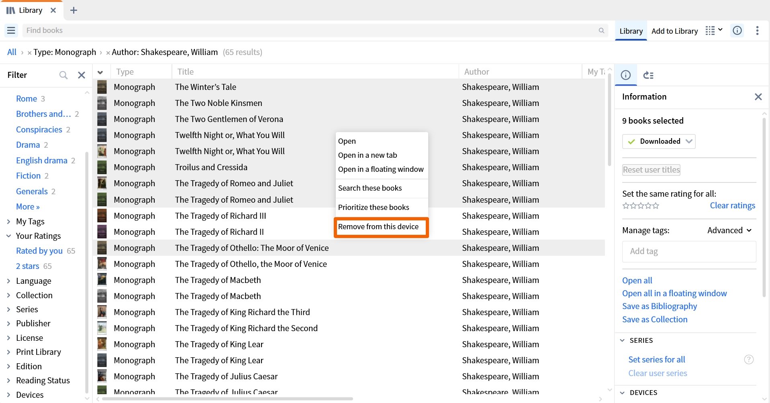Expand Devices filter group

tap(8, 395)
